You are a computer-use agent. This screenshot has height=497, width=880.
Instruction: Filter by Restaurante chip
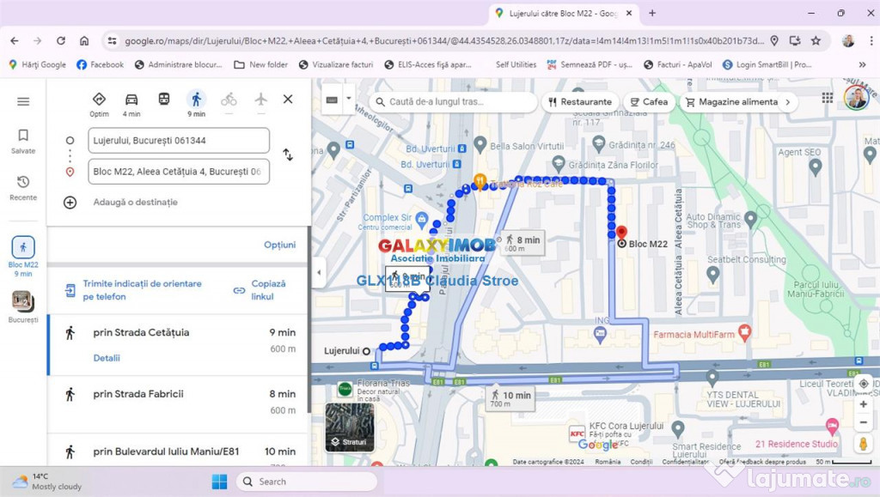[x=580, y=102]
